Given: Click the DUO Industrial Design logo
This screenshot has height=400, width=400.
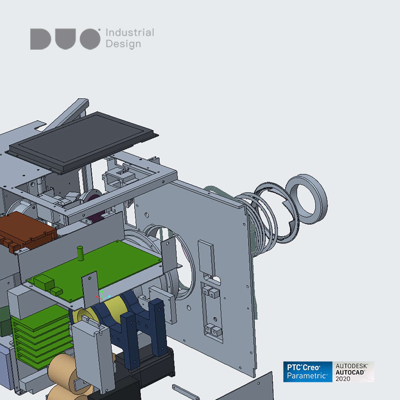Looking at the screenshot, I should (92, 39).
